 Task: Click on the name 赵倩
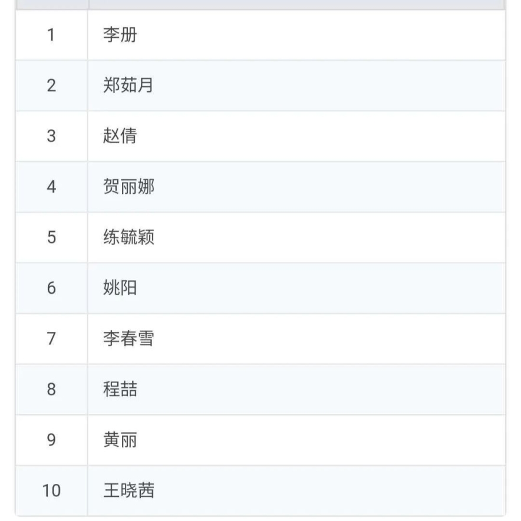120,136
